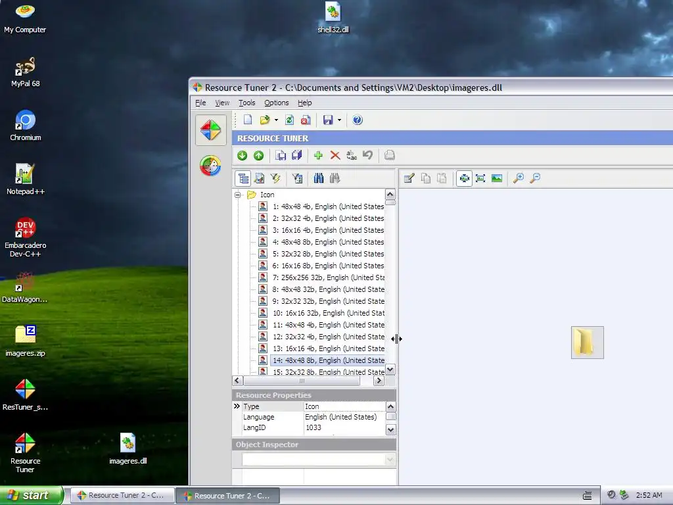673x505 pixels.
Task: Open the dropdown arrow beside Open file
Action: tap(276, 120)
